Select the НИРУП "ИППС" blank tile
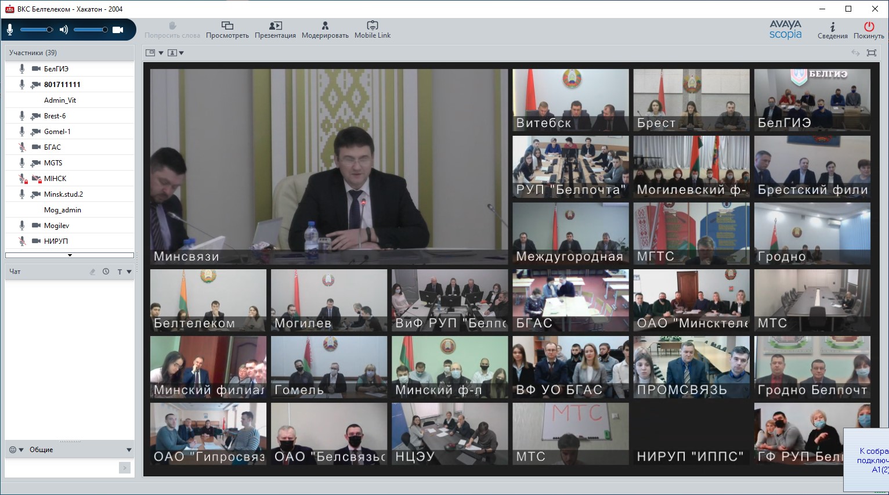Screen dimensions: 889x495 (692, 434)
